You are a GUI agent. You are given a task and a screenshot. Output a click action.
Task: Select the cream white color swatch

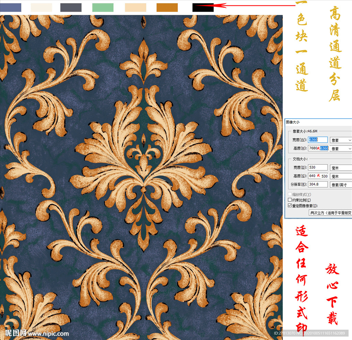click(41, 8)
